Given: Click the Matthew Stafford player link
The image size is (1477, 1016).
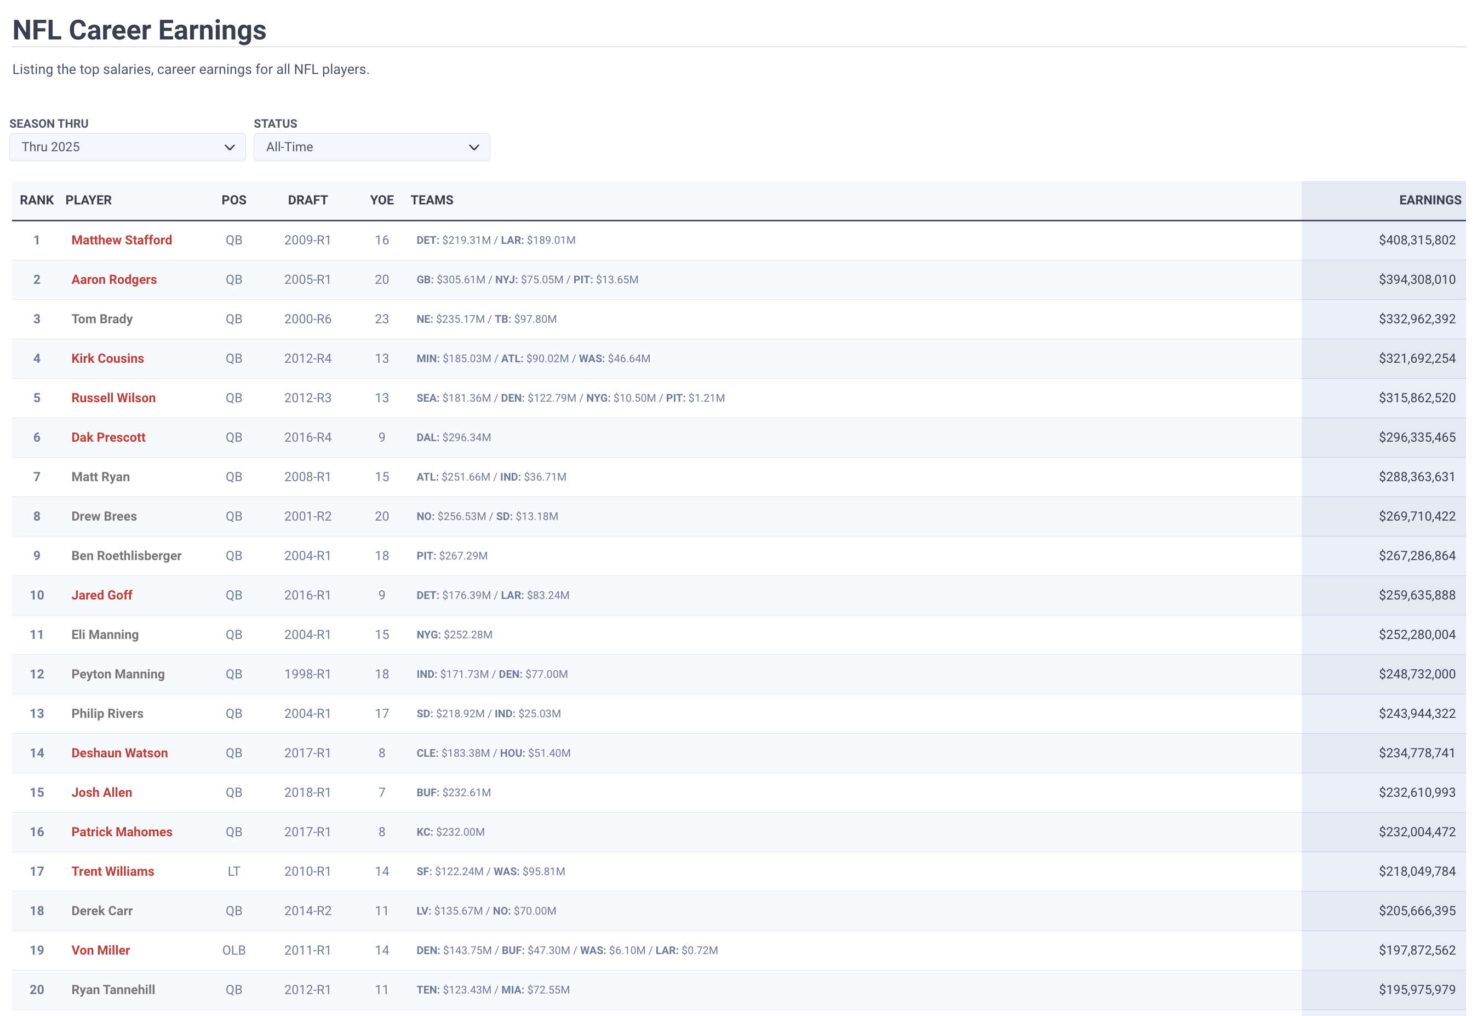Looking at the screenshot, I should (x=122, y=240).
